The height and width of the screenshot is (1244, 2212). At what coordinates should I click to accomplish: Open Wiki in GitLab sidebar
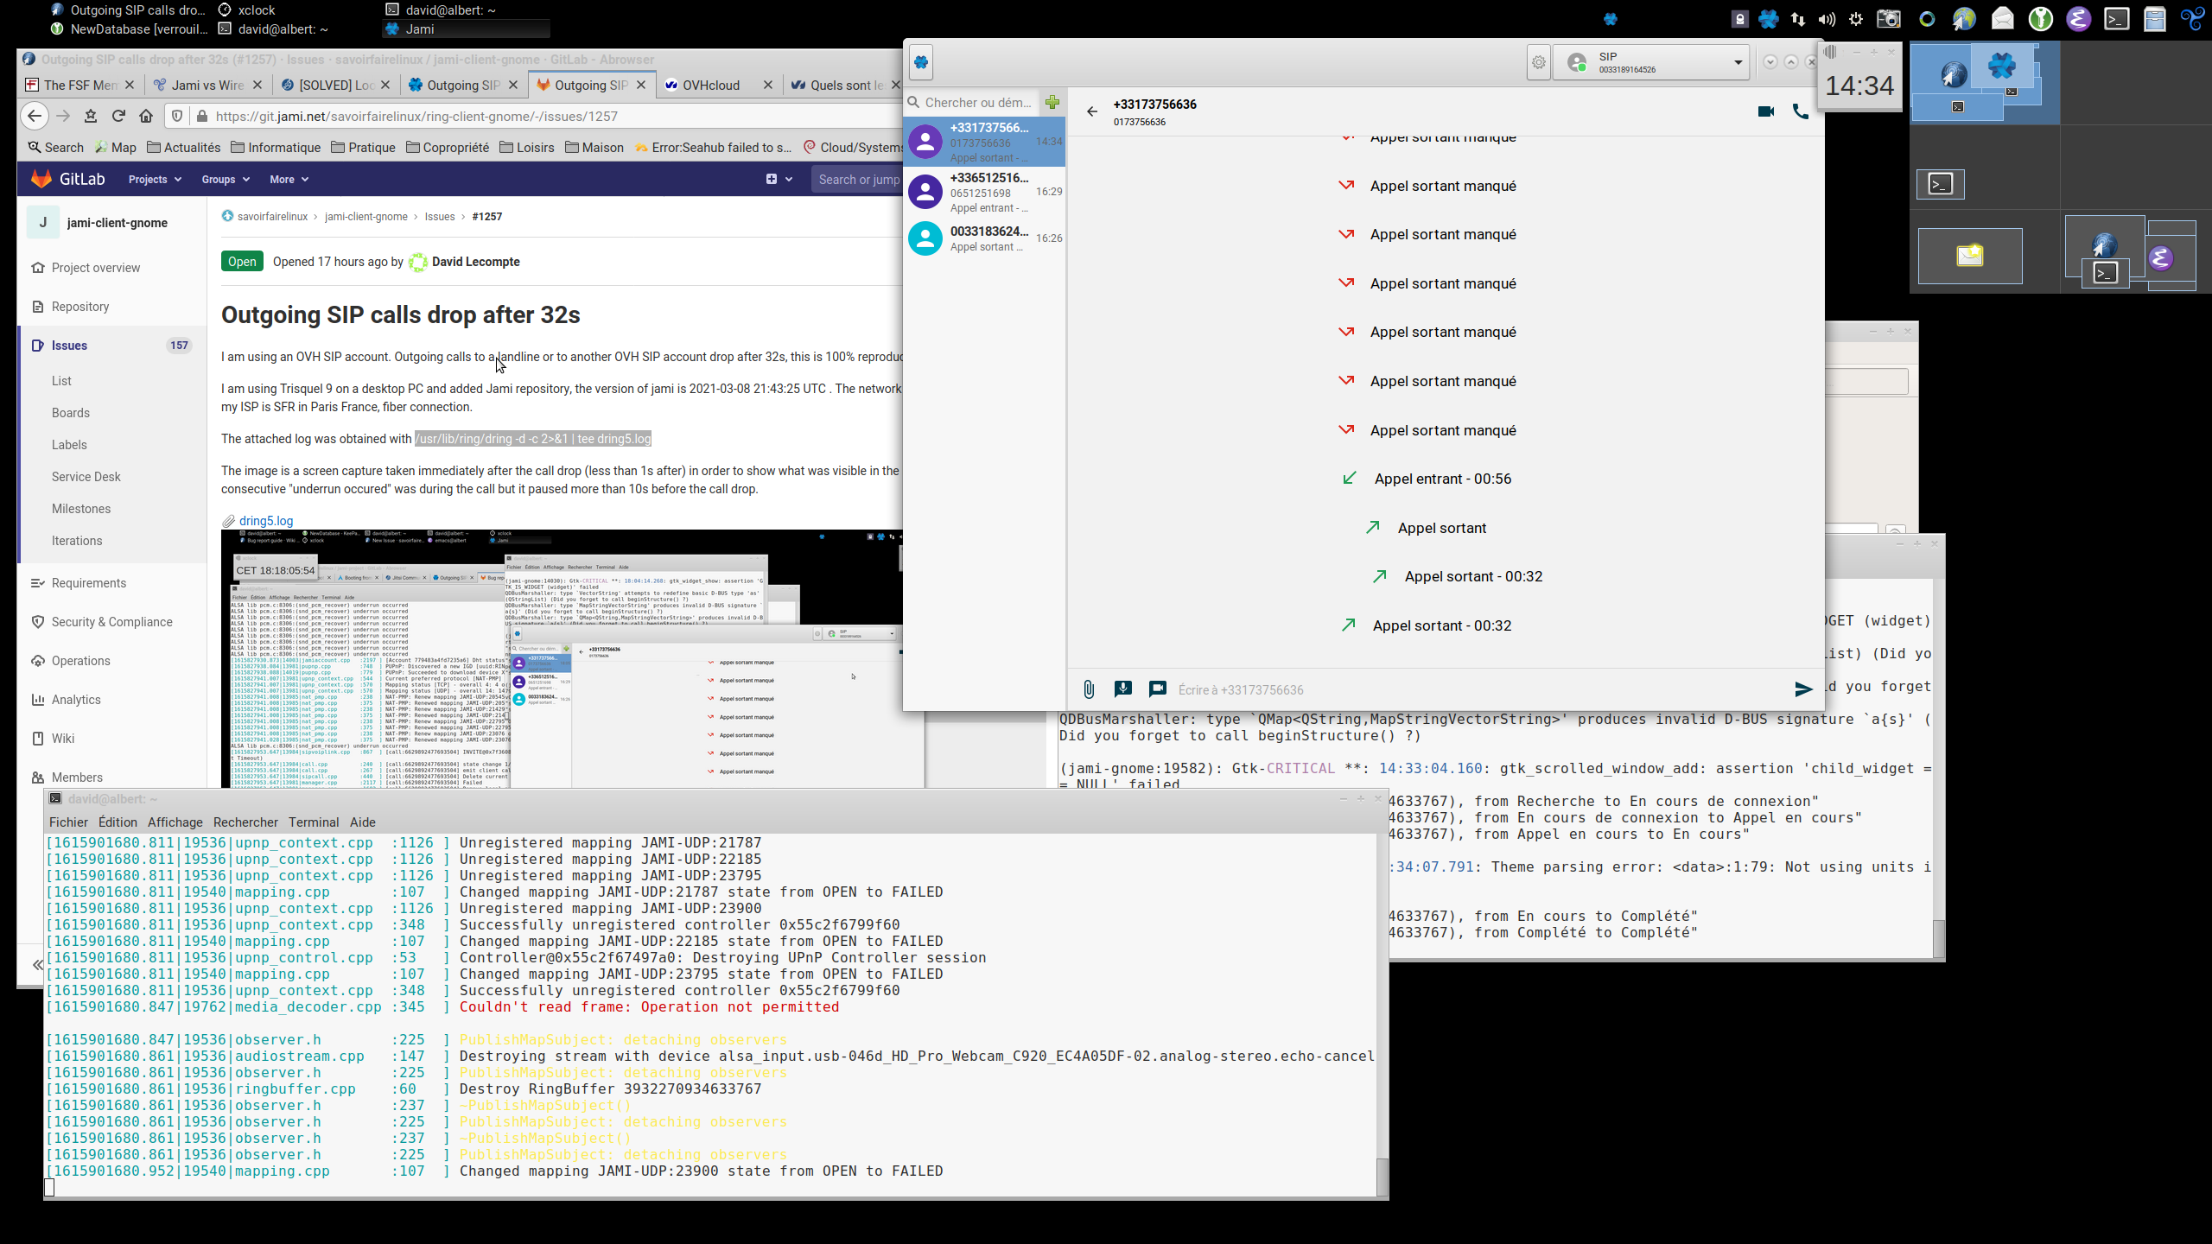coord(63,739)
